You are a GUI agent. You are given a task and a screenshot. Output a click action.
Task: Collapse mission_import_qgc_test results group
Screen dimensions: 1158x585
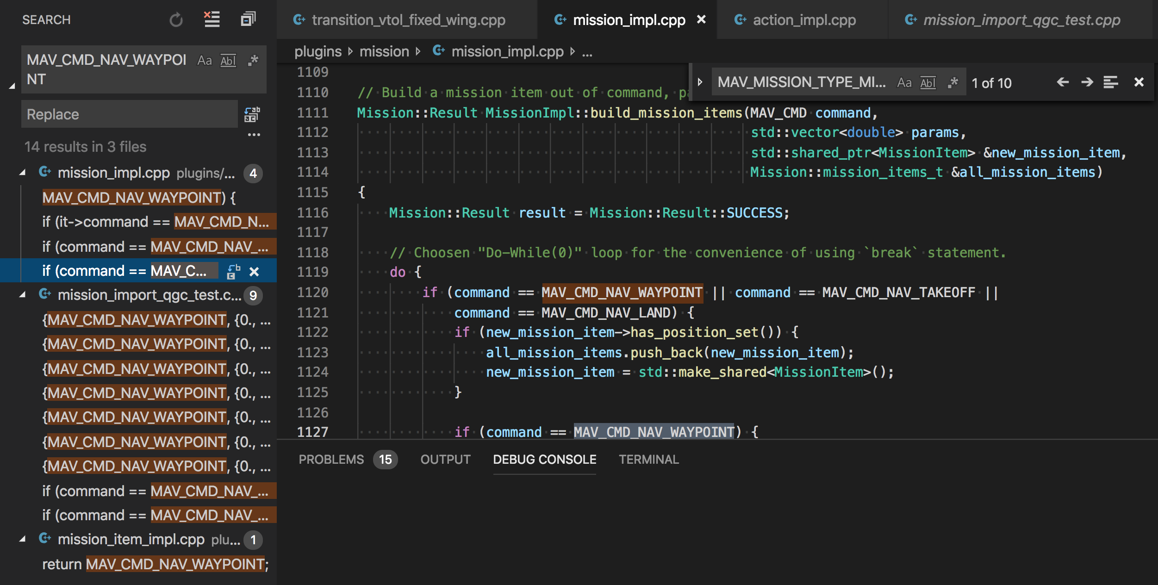click(x=22, y=295)
